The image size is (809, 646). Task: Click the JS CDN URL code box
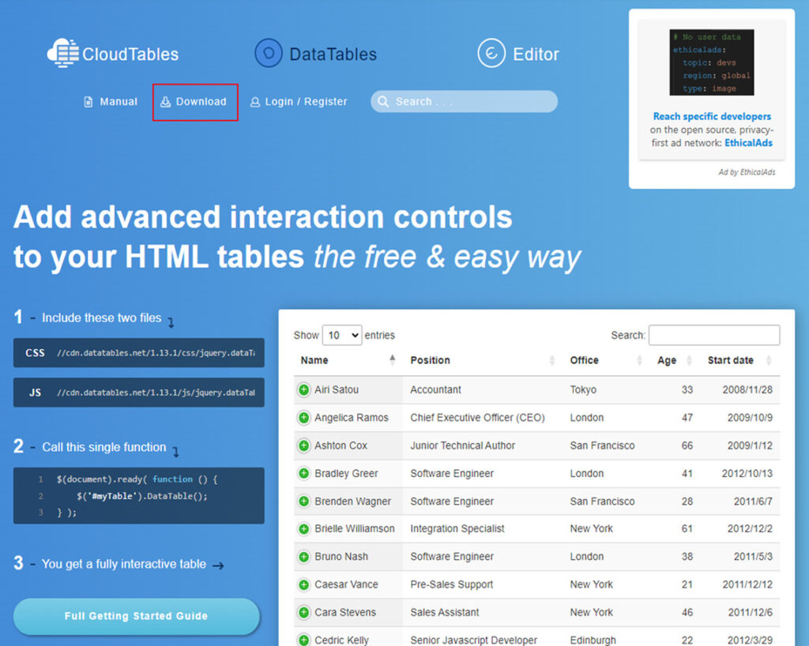(139, 392)
